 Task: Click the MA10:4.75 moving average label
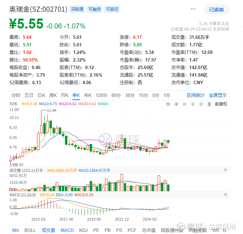coord(48,104)
